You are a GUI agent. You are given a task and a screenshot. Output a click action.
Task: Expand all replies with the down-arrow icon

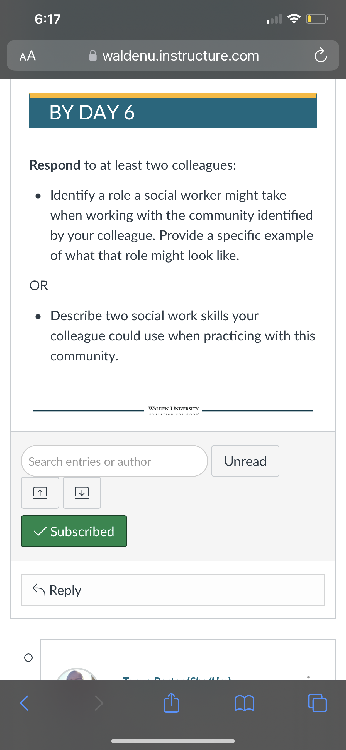[x=82, y=493]
